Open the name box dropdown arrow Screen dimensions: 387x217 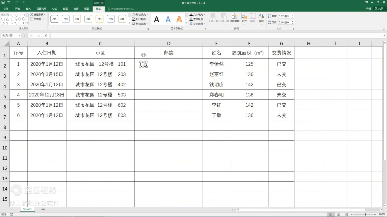[x=20, y=36]
